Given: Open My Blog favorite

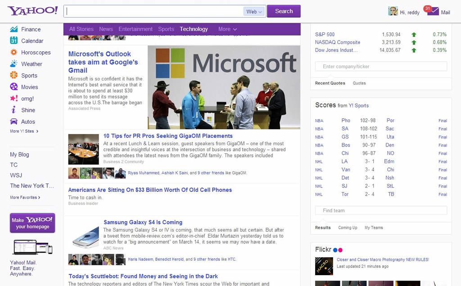Looking at the screenshot, I should [x=19, y=154].
